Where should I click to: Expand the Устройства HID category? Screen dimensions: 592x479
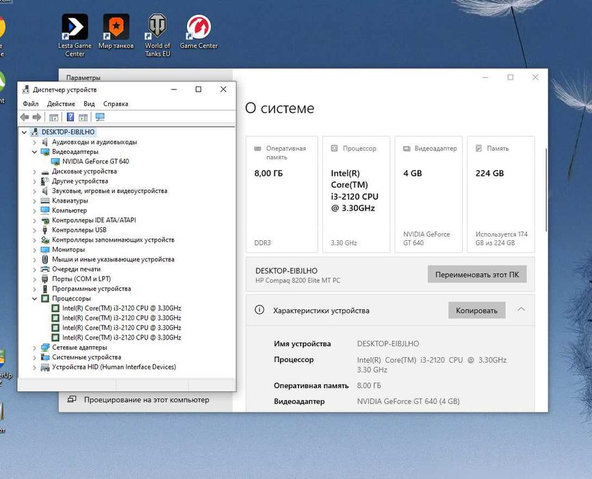click(x=34, y=367)
